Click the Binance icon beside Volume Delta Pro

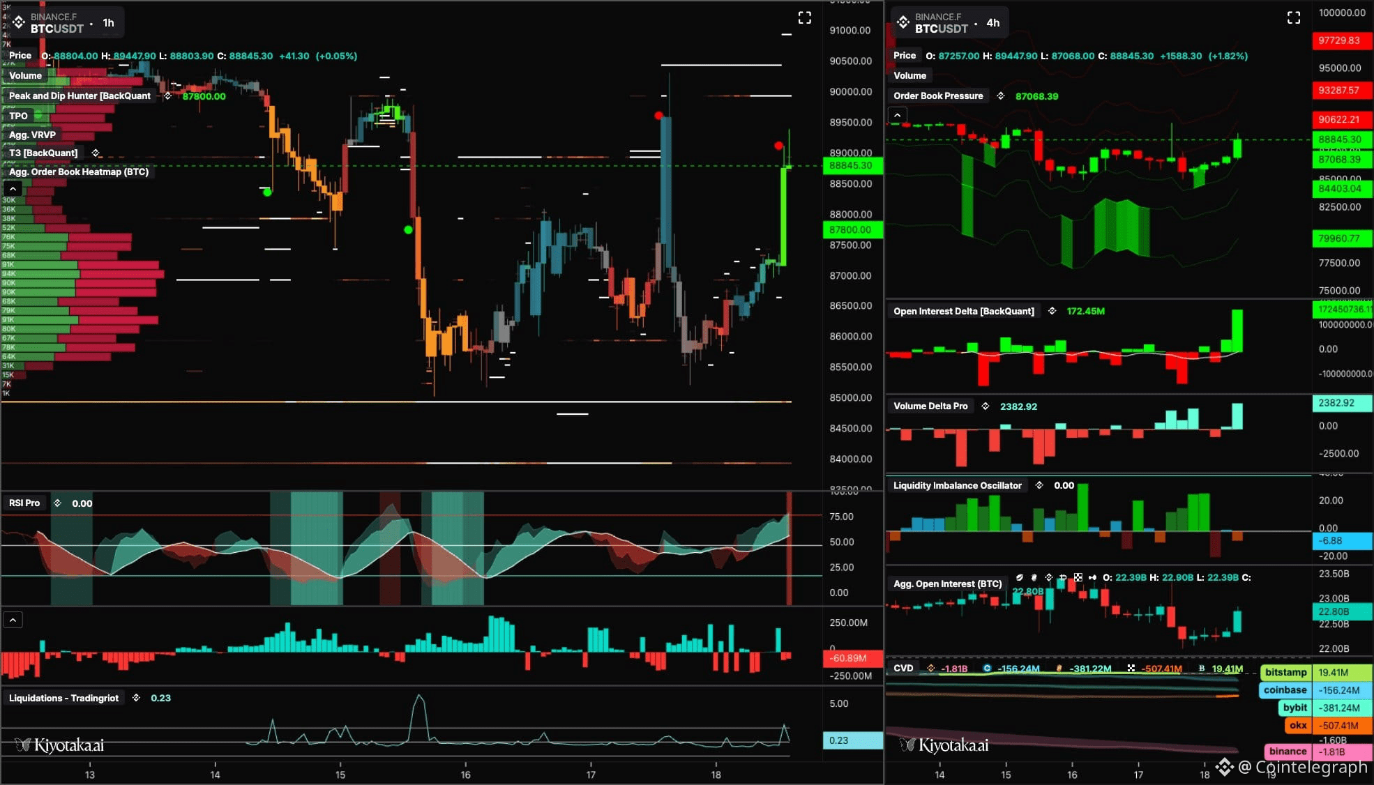986,406
